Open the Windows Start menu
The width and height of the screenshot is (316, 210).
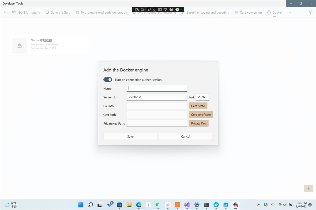point(81,205)
